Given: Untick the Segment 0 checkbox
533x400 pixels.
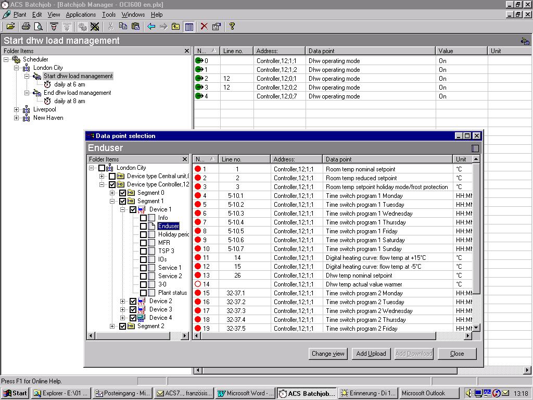Looking at the screenshot, I should tap(123, 193).
